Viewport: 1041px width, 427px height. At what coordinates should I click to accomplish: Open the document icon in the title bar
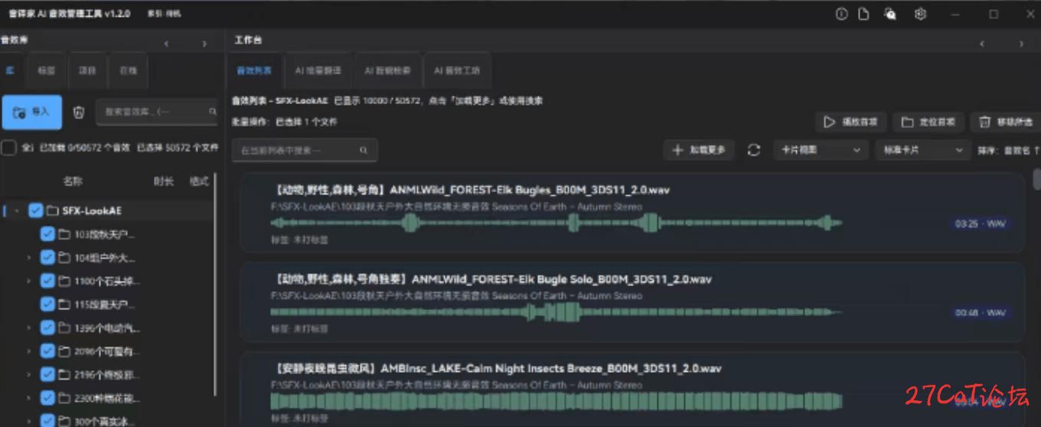pos(864,14)
